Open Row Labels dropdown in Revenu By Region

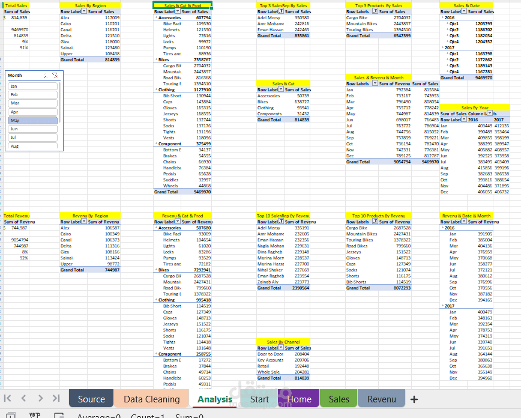pos(84,222)
